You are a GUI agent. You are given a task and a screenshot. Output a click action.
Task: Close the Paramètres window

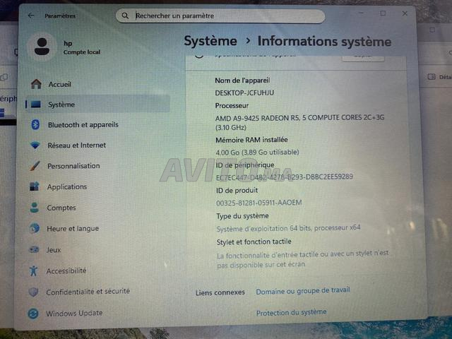click(405, 13)
